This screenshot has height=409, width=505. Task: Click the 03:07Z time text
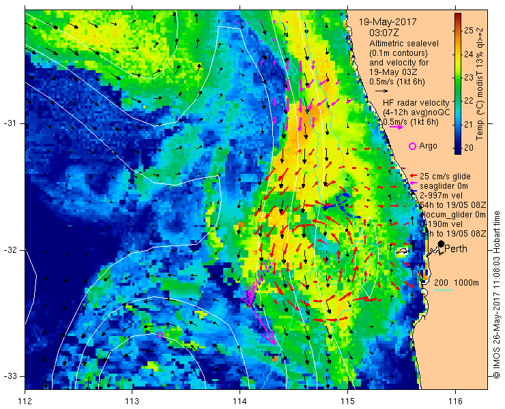[384, 33]
